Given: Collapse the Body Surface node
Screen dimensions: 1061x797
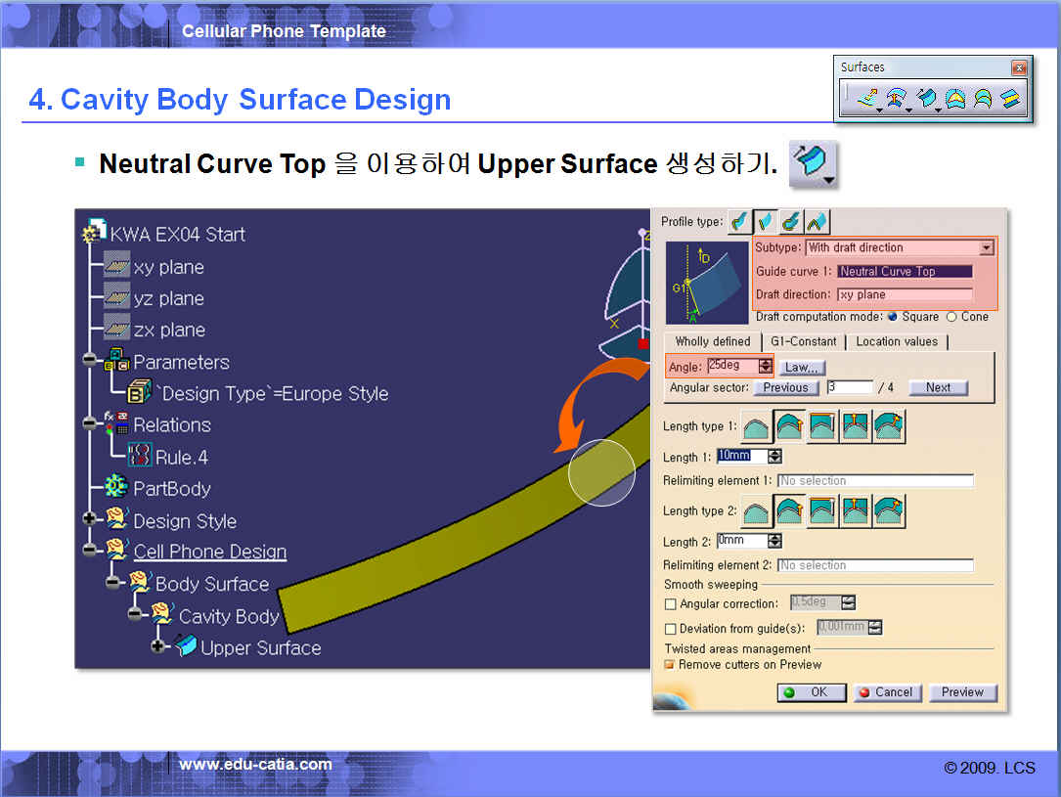Looking at the screenshot, I should (113, 582).
